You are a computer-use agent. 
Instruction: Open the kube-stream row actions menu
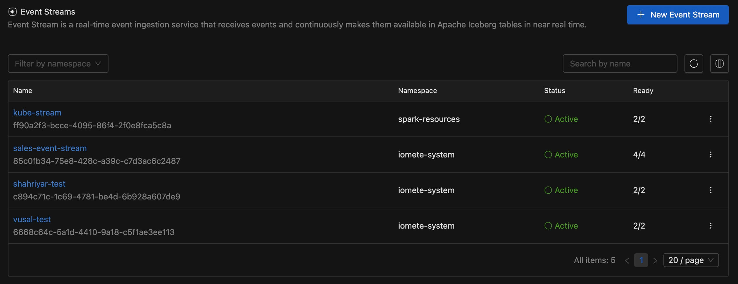click(x=711, y=119)
